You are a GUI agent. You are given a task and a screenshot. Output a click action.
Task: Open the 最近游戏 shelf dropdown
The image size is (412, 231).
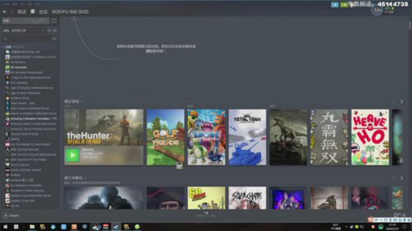pyautogui.click(x=74, y=101)
